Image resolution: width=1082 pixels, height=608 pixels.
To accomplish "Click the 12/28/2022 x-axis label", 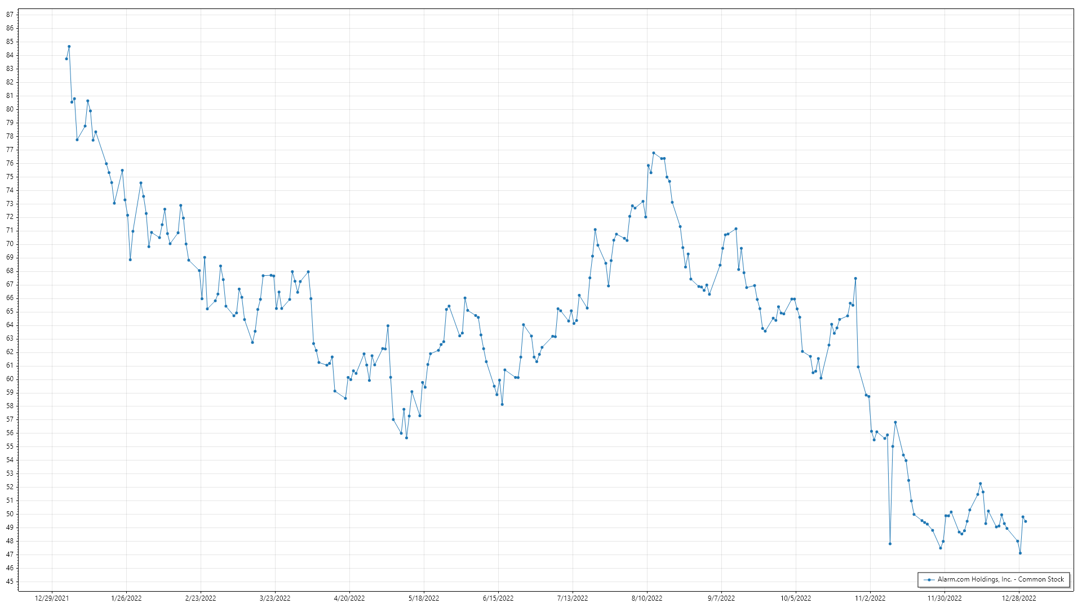I will click(x=1019, y=598).
